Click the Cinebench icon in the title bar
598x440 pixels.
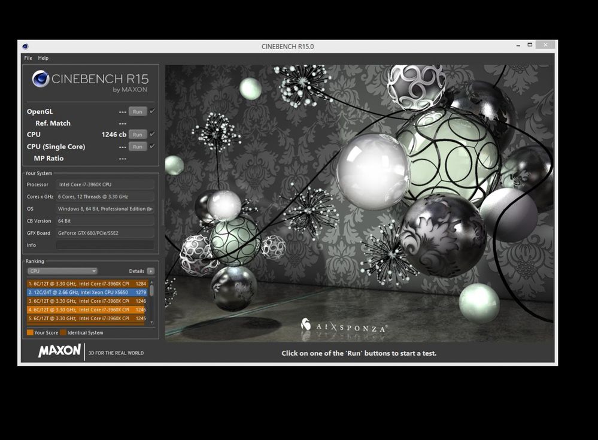25,47
